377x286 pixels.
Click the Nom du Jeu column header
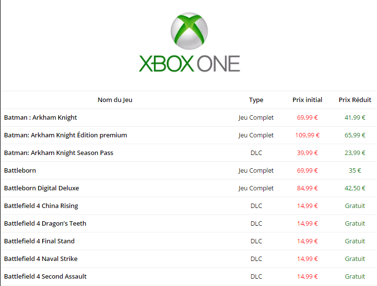coord(115,100)
